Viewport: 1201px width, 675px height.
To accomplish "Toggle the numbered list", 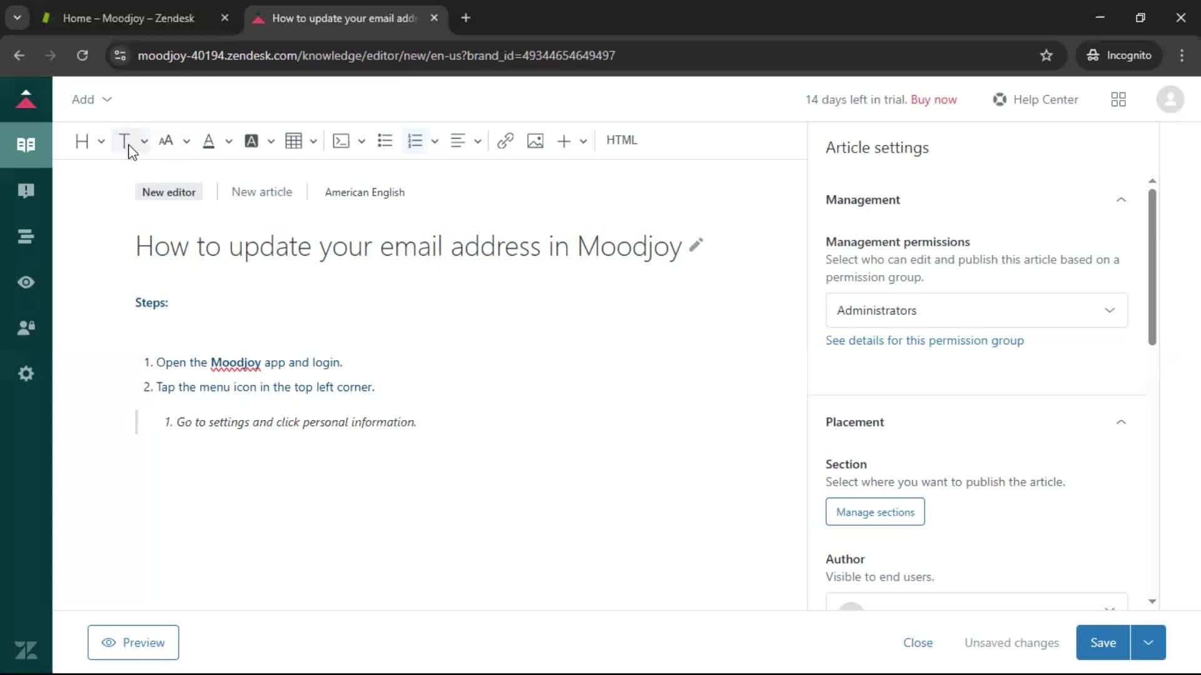I will (415, 141).
